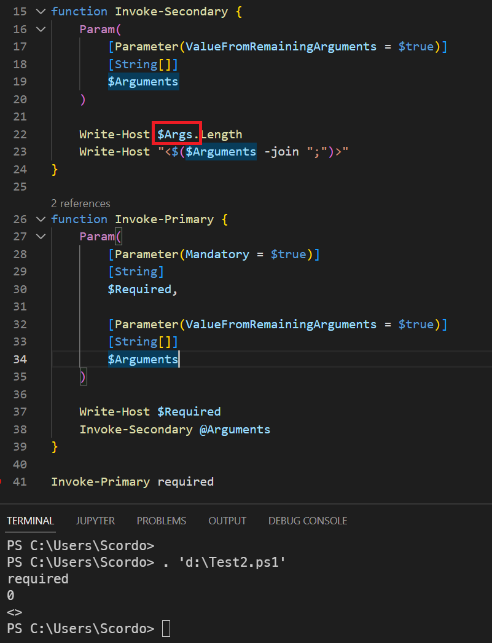The image size is (492, 643).
Task: Collapse the Param block chevron on line 16
Action: click(x=40, y=29)
